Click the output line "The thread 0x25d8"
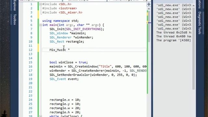This screenshot has height=117, width=208. click(174, 32)
